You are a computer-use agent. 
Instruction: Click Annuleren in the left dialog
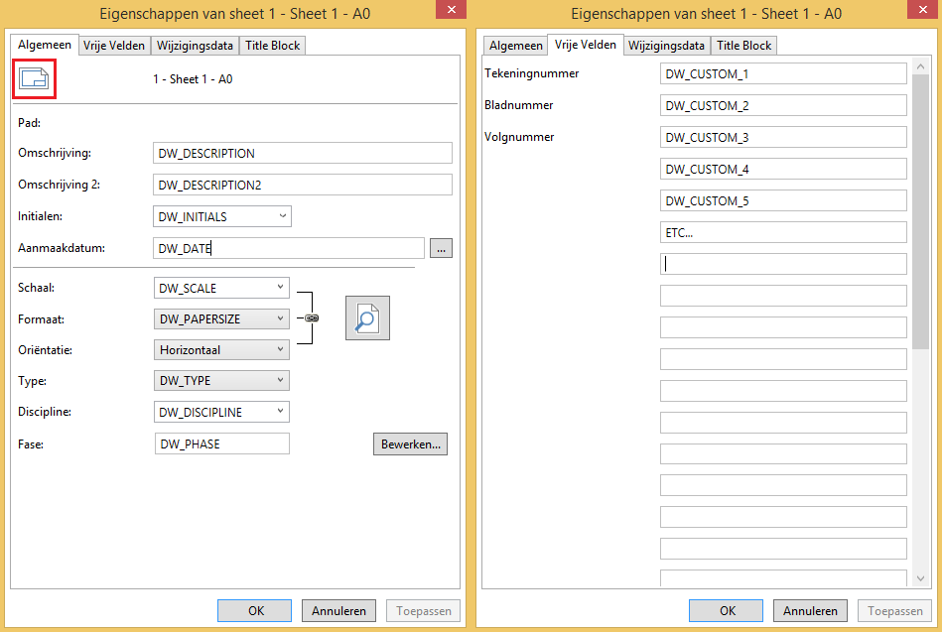[x=338, y=611]
